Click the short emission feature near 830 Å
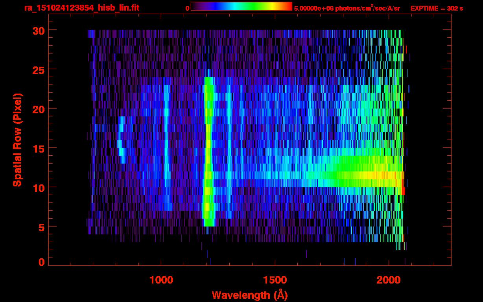 122,140
